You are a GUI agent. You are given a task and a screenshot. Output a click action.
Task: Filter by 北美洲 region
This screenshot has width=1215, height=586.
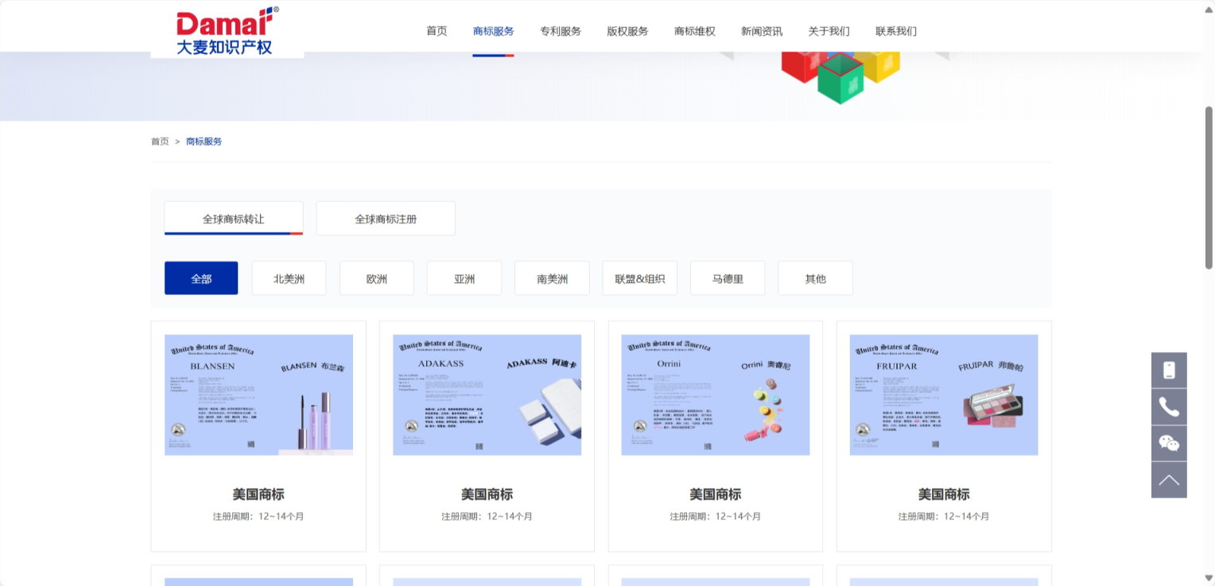[x=289, y=278]
